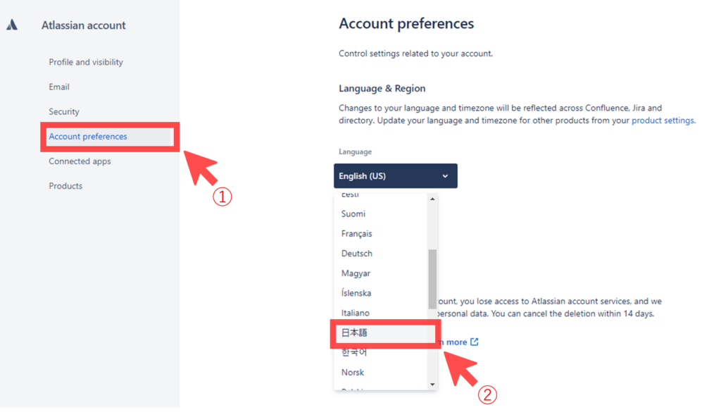This screenshot has height=417, width=721.
Task: Open Profile and visibility settings
Action: (86, 62)
